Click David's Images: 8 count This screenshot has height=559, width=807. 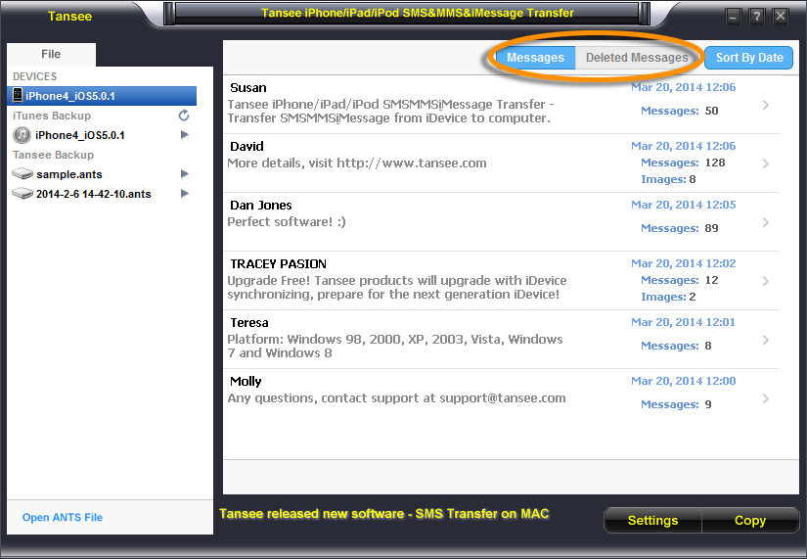668,179
